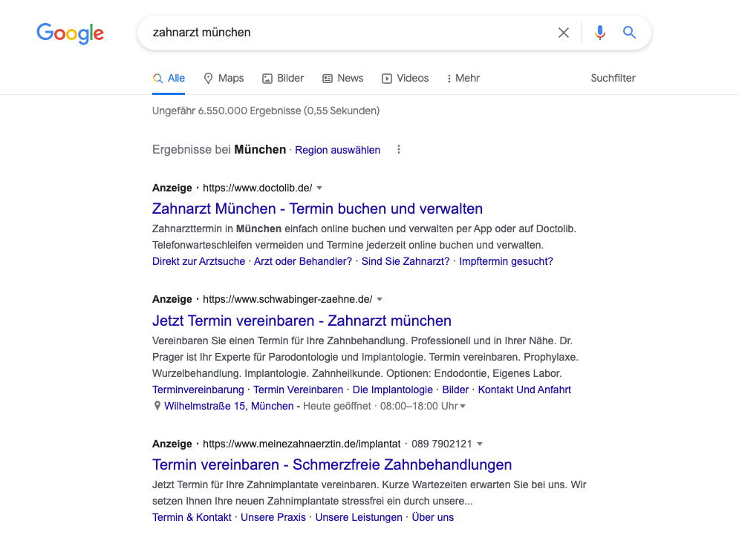739x555 pixels.
Task: Click the Google logo
Action: click(70, 33)
